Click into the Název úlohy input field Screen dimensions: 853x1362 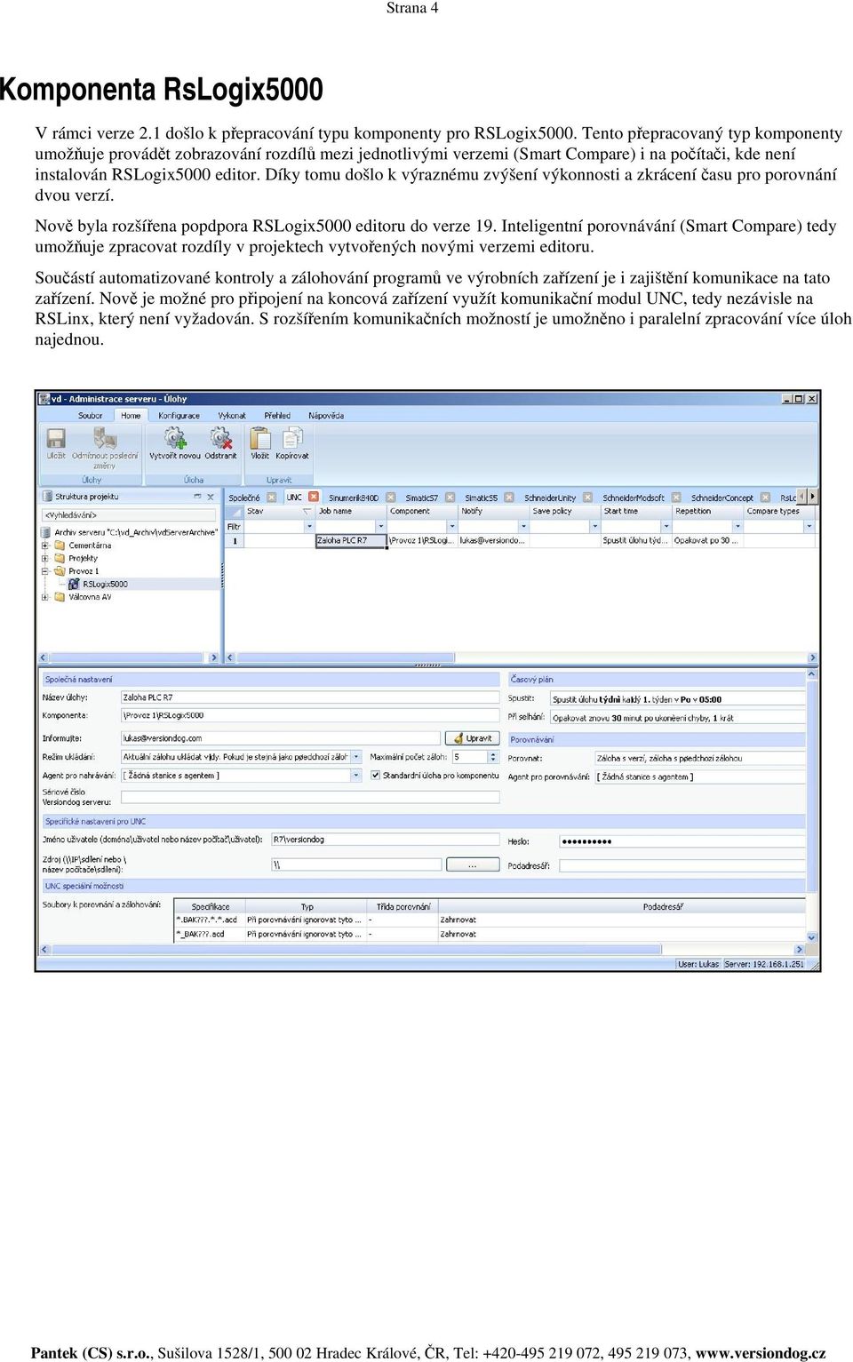[310, 697]
